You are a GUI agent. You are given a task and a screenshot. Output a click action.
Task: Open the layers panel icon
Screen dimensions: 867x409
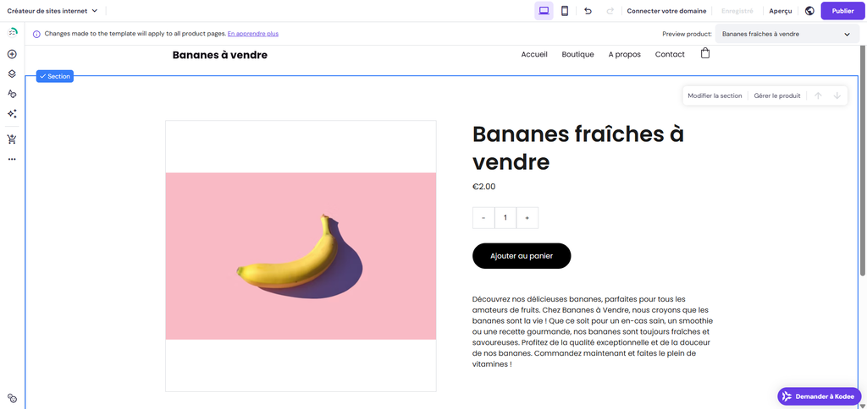(x=12, y=74)
